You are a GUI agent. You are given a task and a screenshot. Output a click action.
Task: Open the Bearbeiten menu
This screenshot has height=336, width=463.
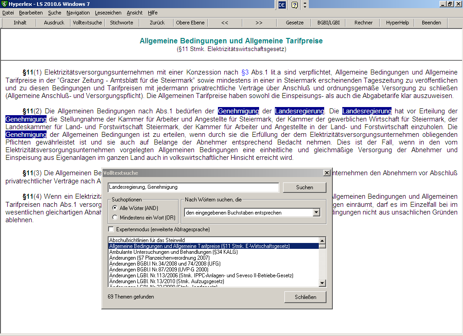click(x=31, y=13)
